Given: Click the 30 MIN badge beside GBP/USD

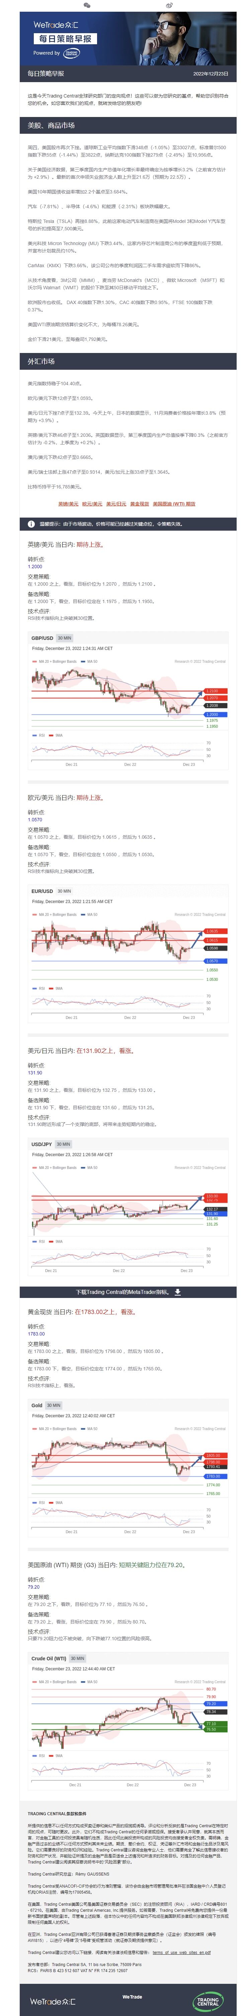Looking at the screenshot, I should (x=64, y=638).
